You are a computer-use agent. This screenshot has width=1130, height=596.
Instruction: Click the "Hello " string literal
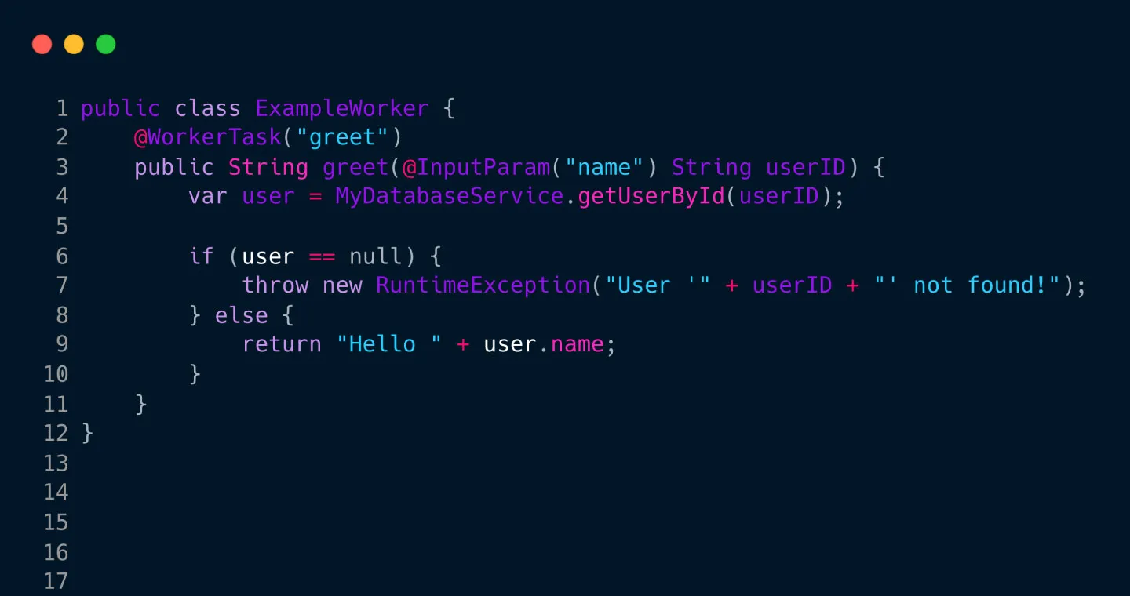point(389,344)
